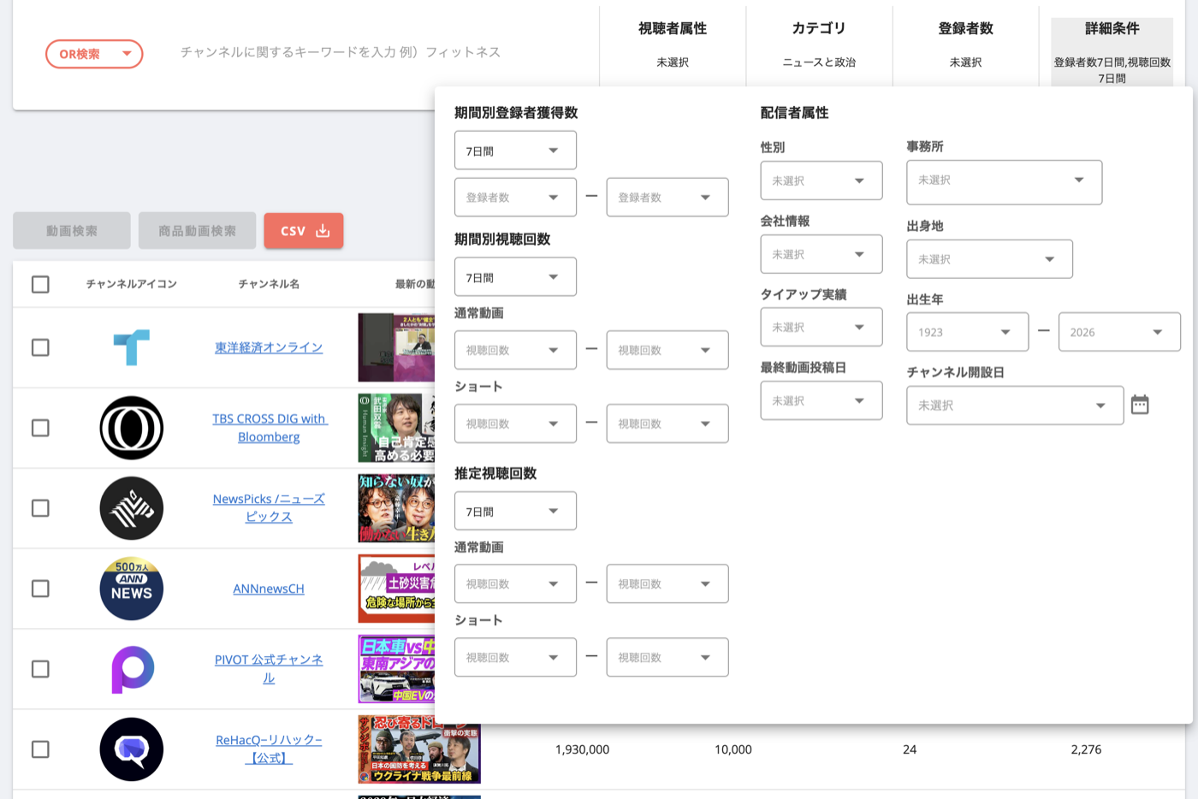Screen dimensions: 1198x799
Task: Click the チャンネル名 column header
Action: [x=269, y=284]
